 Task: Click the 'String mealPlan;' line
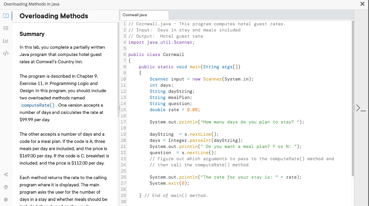(171, 97)
